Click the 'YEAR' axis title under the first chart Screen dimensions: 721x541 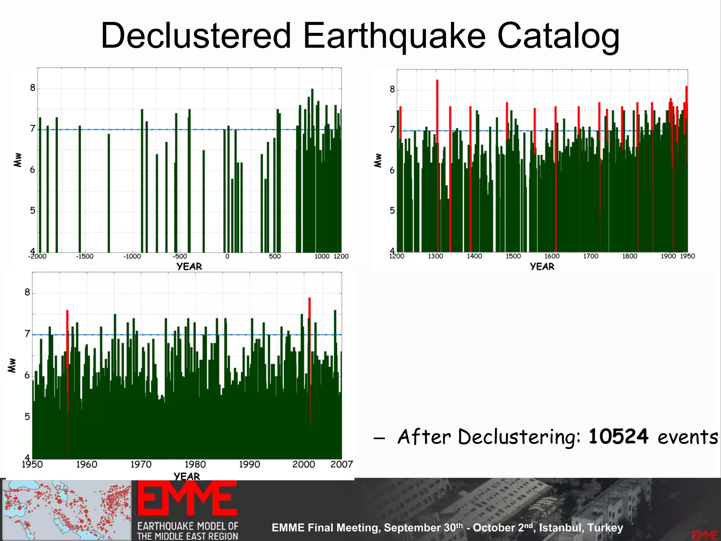point(189,266)
